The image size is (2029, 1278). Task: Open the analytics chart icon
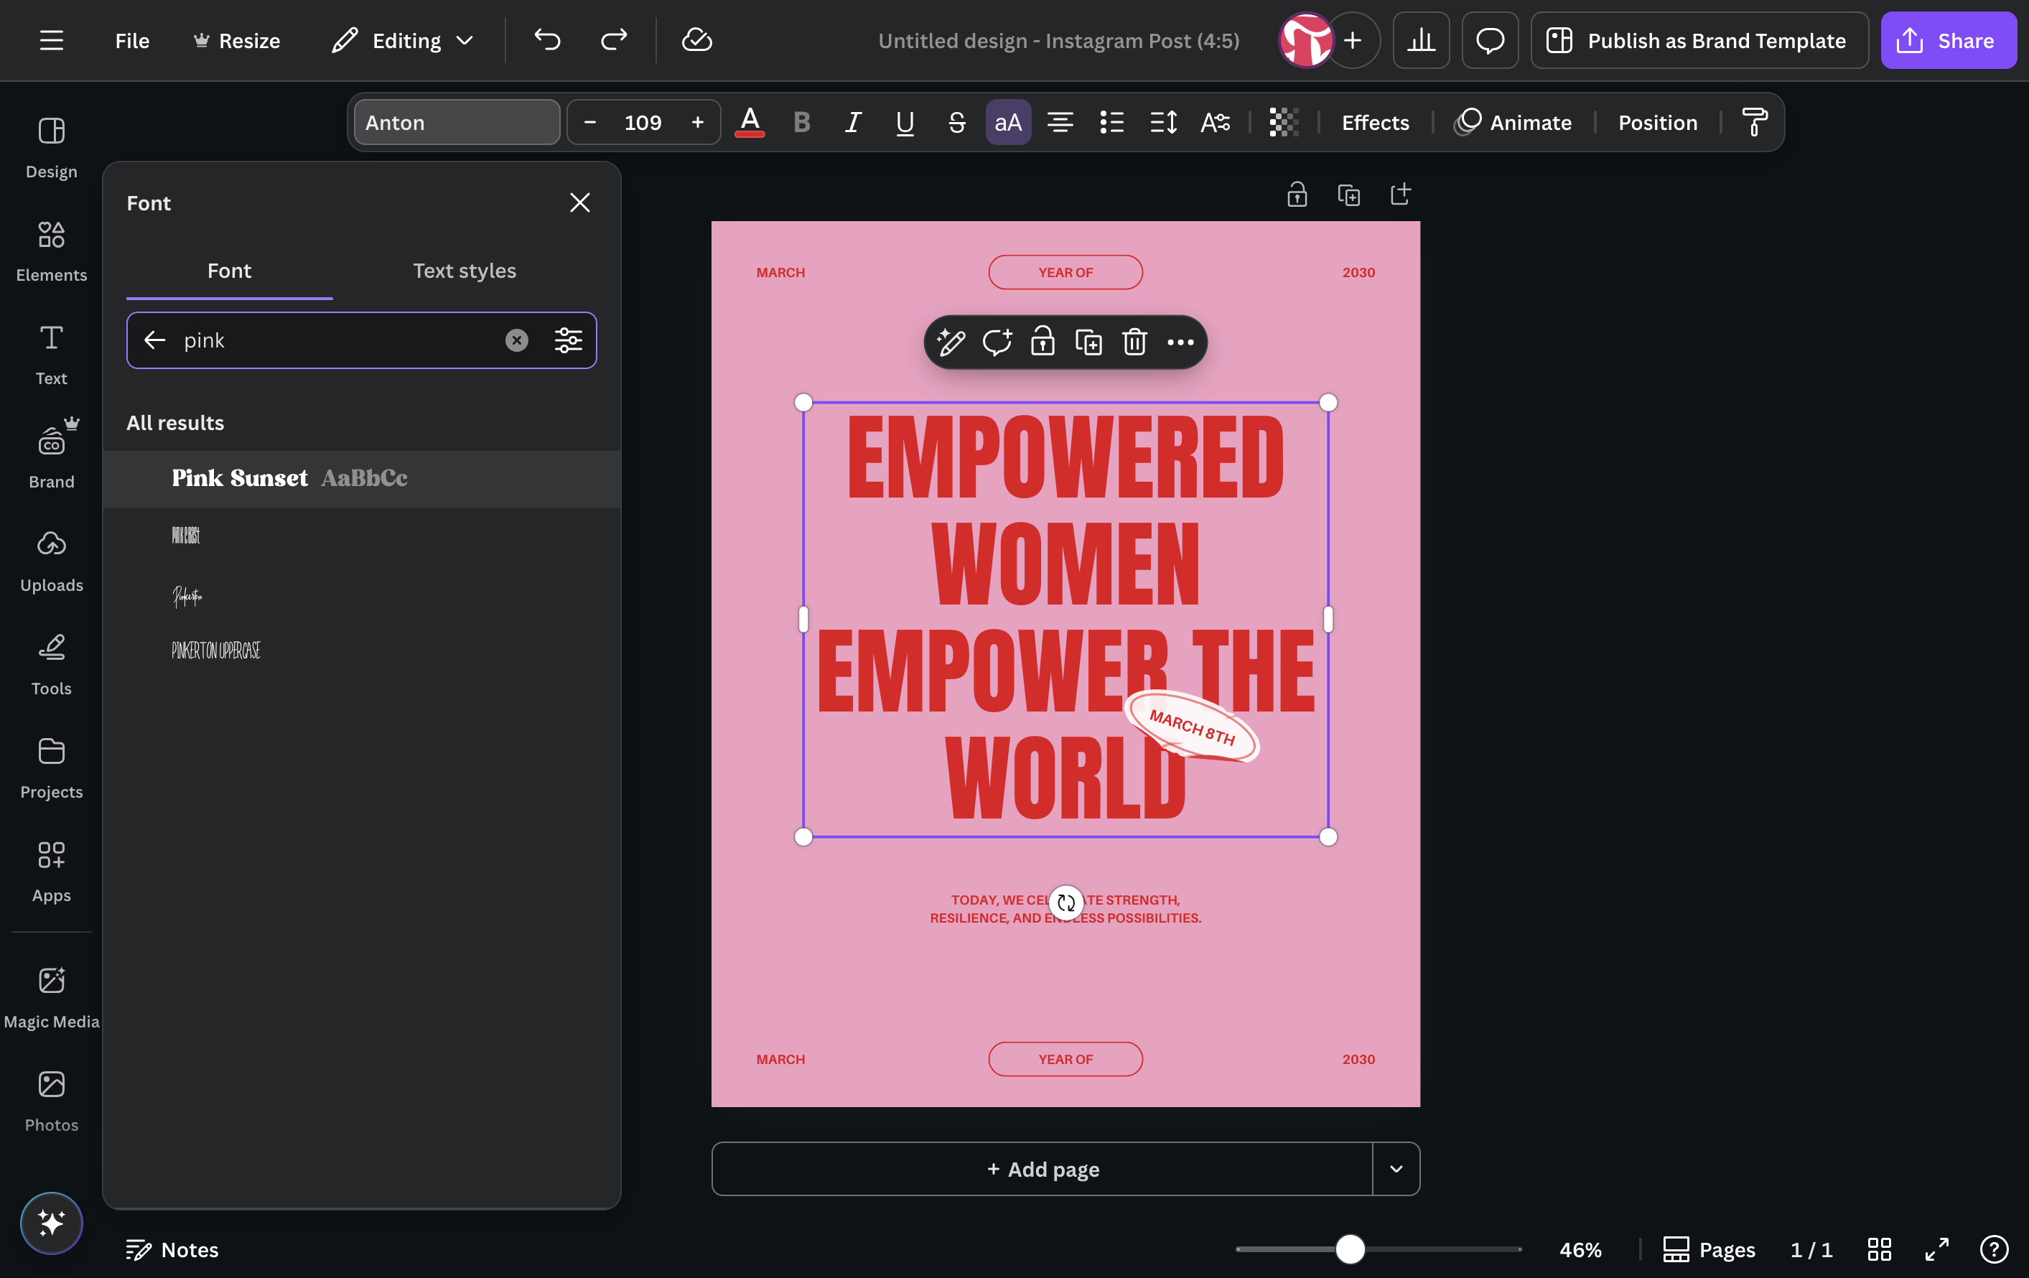click(1421, 40)
